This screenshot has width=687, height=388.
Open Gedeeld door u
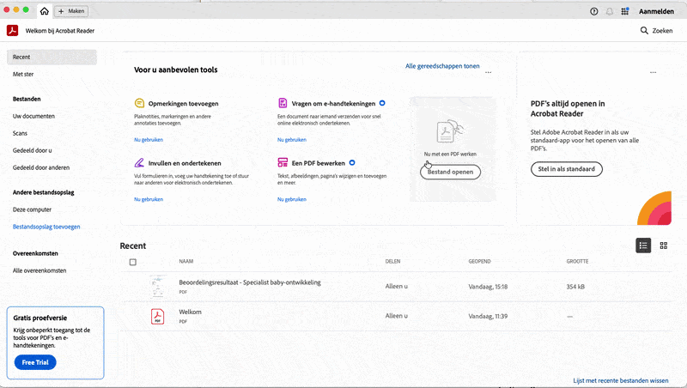pos(32,150)
